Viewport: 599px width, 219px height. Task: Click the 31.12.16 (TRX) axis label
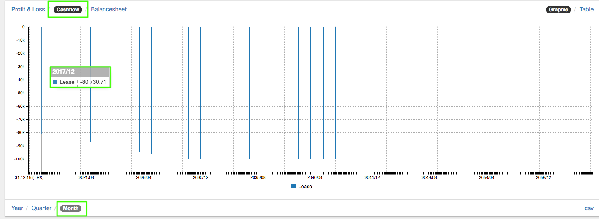click(x=29, y=178)
